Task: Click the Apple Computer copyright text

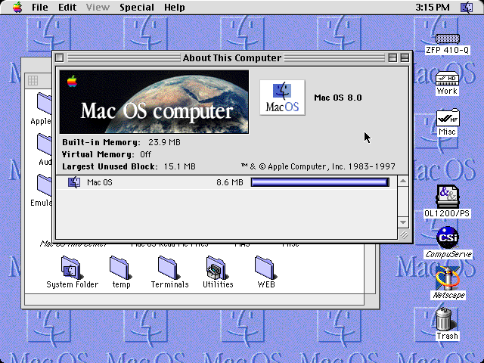Action: pyautogui.click(x=318, y=166)
